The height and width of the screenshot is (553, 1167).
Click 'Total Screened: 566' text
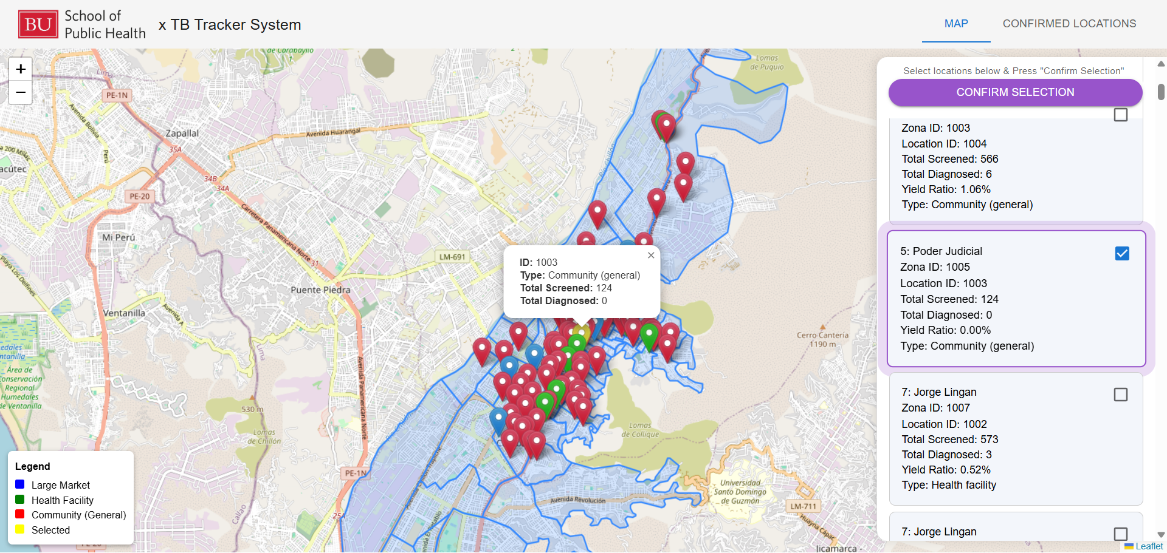click(x=949, y=159)
